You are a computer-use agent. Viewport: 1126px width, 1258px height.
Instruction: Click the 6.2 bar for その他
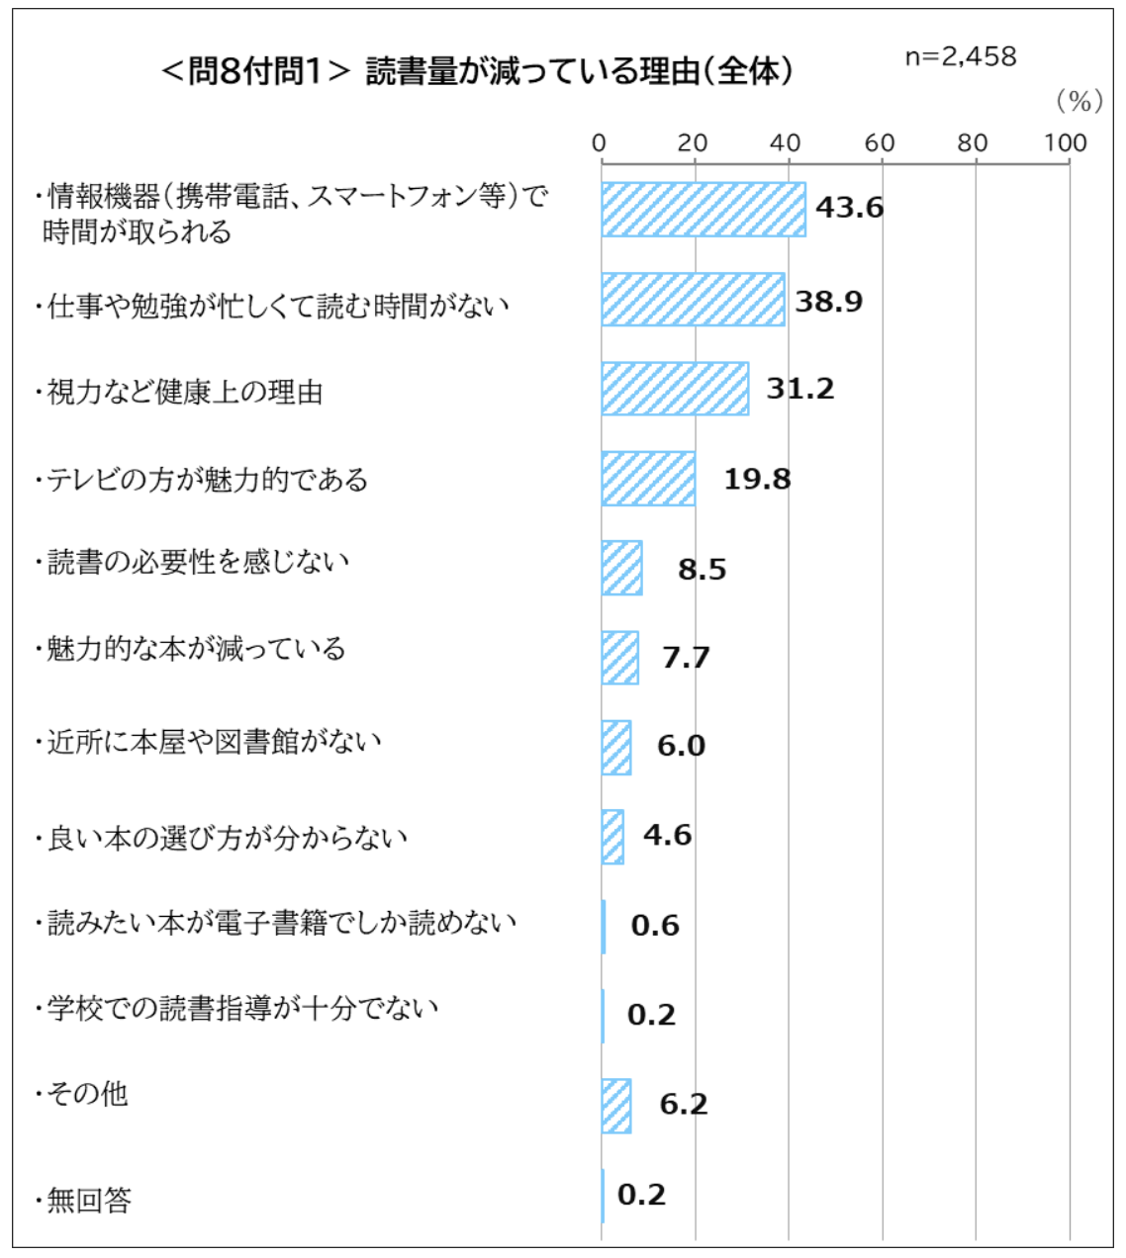tap(616, 1106)
